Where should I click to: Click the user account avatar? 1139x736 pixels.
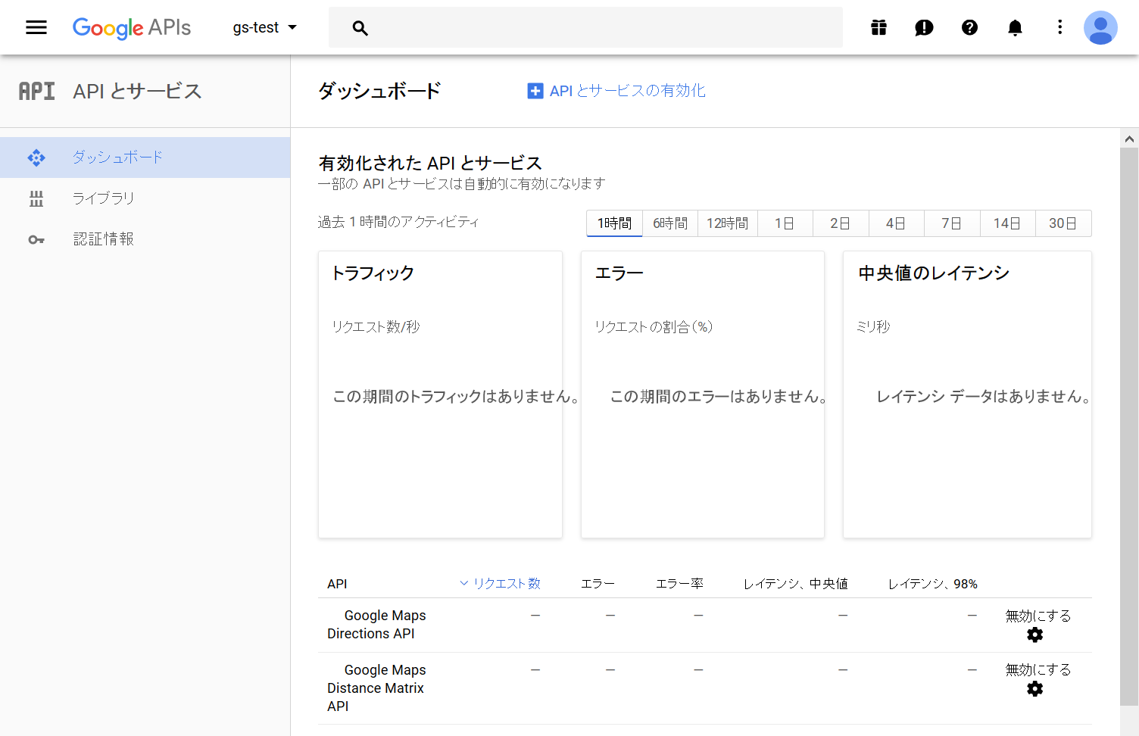pos(1100,28)
